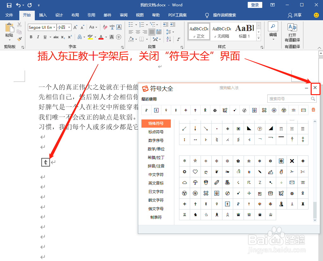Viewport: 323px width, 261px height.
Task: Select the 标点符号 category
Action: coord(156,132)
